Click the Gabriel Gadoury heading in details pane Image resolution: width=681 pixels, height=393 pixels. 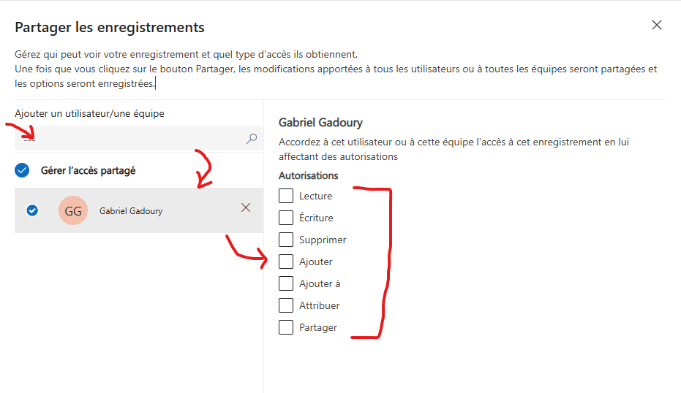[x=320, y=123]
